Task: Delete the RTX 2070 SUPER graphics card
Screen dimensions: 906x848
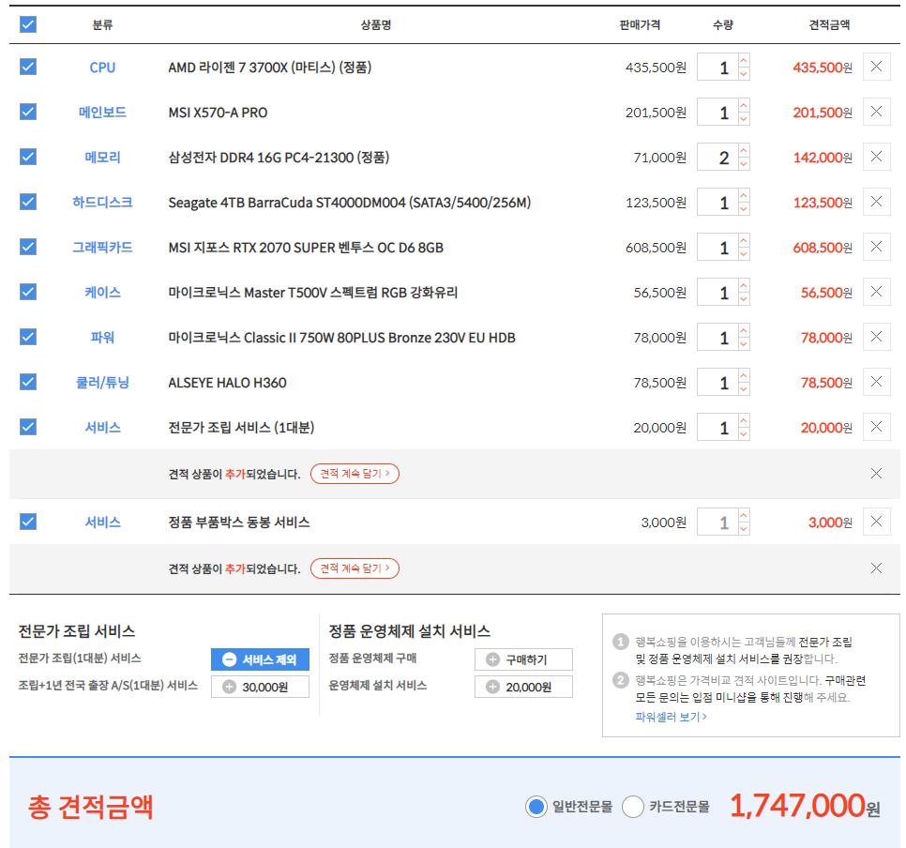Action: click(876, 248)
